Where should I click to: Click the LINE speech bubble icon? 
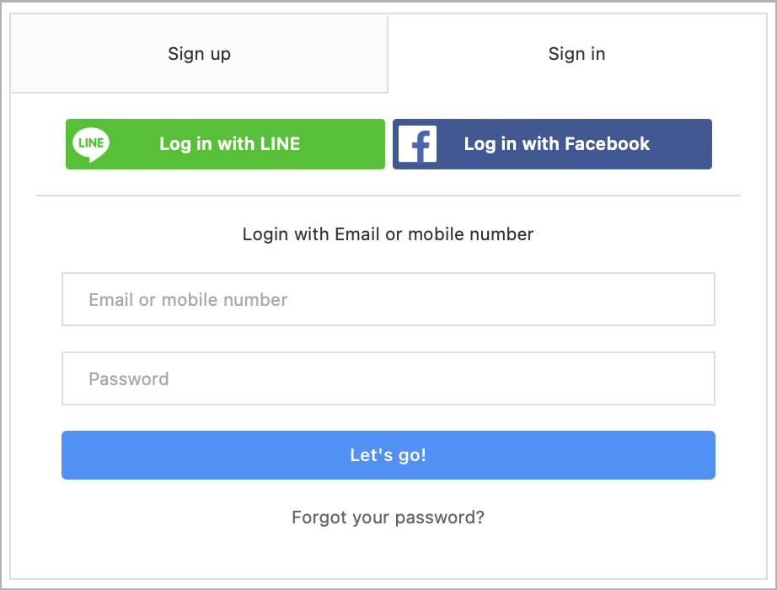coord(91,144)
